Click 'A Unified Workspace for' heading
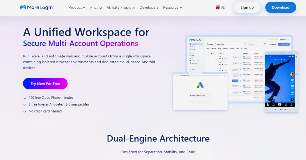 [x=86, y=32]
